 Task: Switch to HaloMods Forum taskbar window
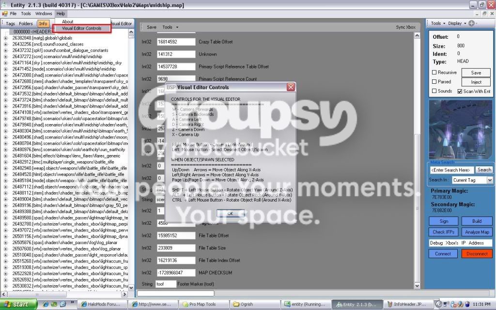pyautogui.click(x=102, y=304)
